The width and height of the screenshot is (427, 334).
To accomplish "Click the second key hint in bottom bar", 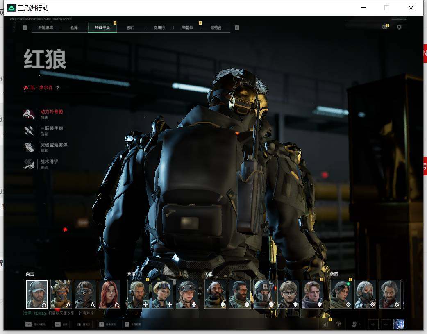I will coord(61,324).
